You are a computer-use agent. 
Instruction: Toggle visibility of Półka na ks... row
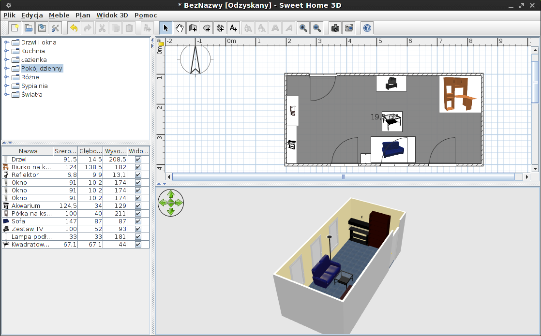[138, 213]
